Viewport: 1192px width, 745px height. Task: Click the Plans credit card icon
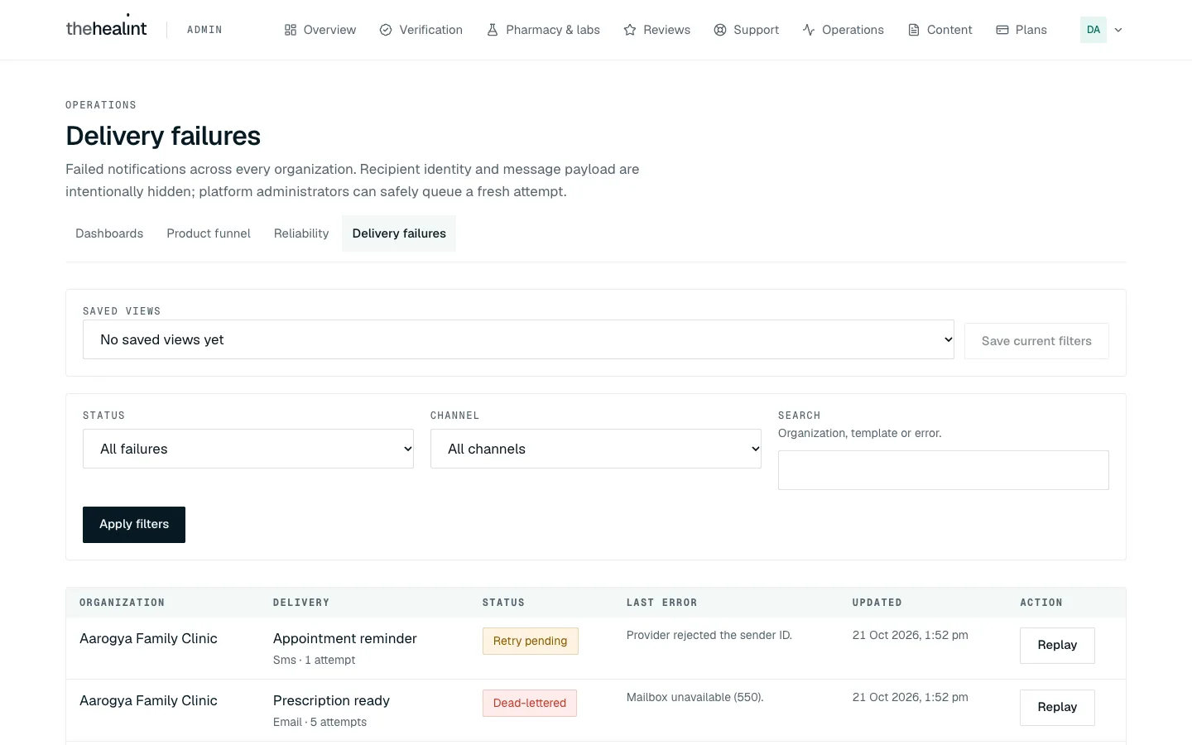click(x=1002, y=30)
